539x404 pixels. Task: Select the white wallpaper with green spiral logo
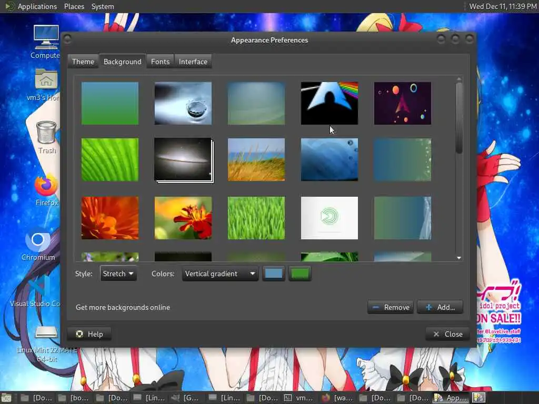pyautogui.click(x=330, y=218)
